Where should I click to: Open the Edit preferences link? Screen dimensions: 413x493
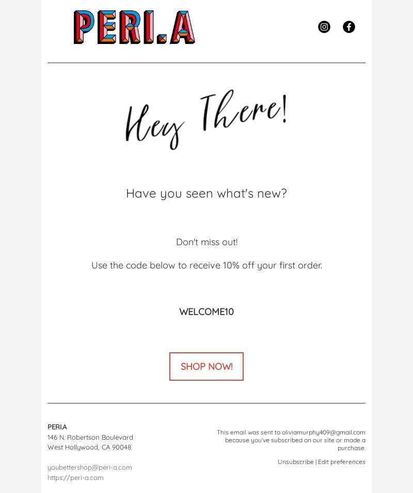point(341,462)
